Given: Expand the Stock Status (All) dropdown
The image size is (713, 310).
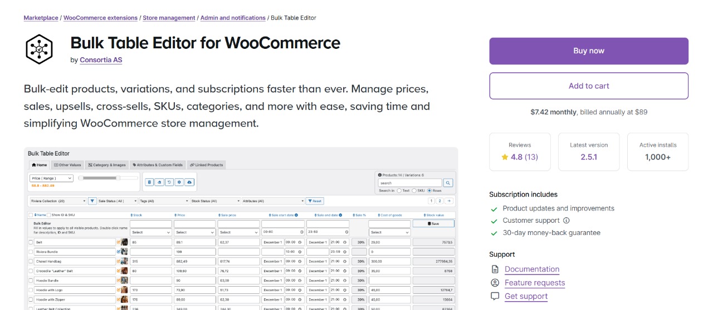Looking at the screenshot, I should click(x=214, y=201).
